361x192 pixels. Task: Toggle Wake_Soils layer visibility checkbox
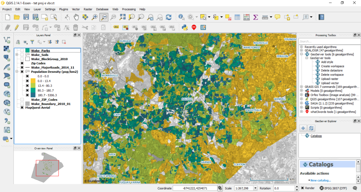[22, 55]
